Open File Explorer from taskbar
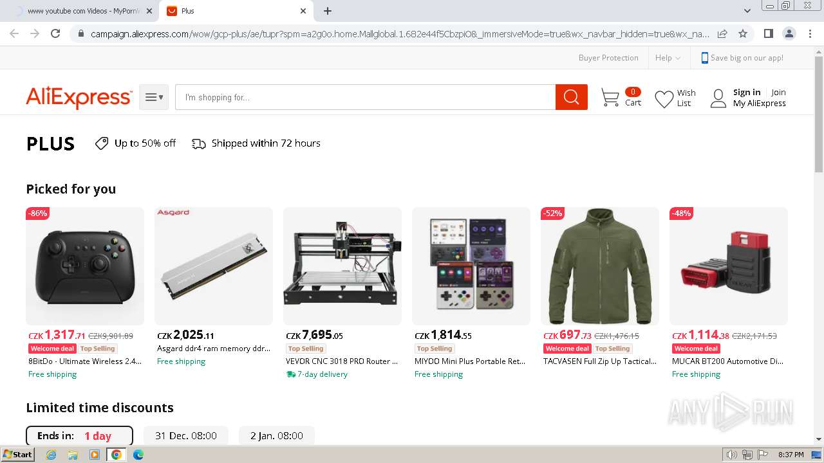This screenshot has width=824, height=463. [x=73, y=455]
